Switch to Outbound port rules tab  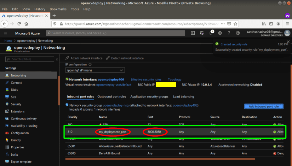pos(112,97)
